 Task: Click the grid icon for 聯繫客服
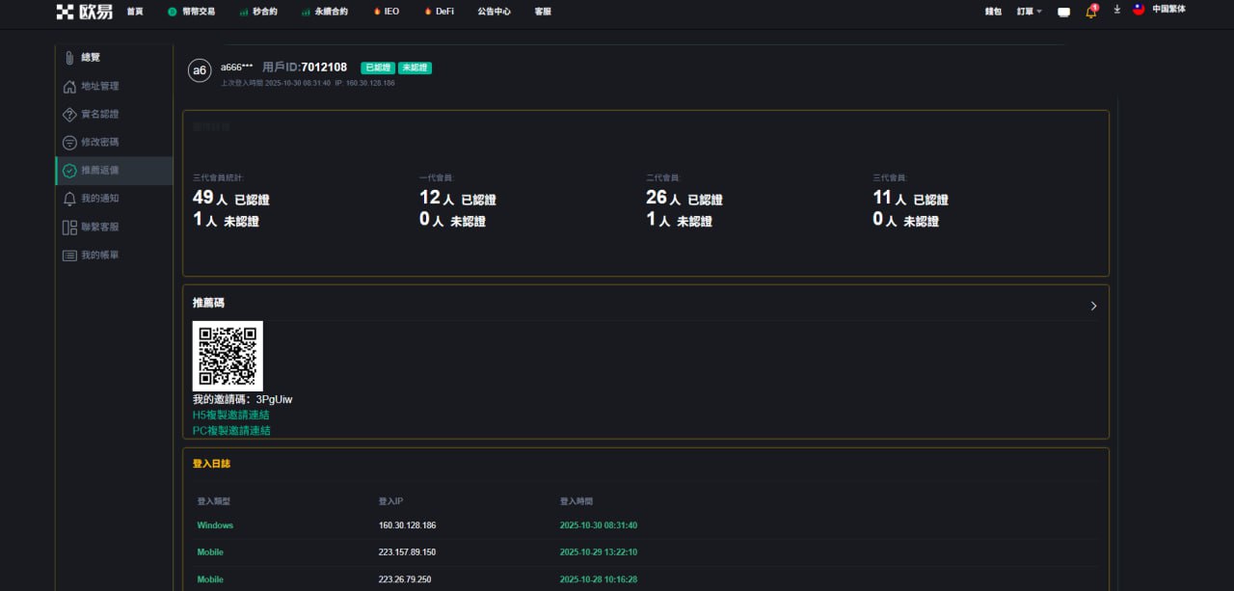click(x=69, y=228)
